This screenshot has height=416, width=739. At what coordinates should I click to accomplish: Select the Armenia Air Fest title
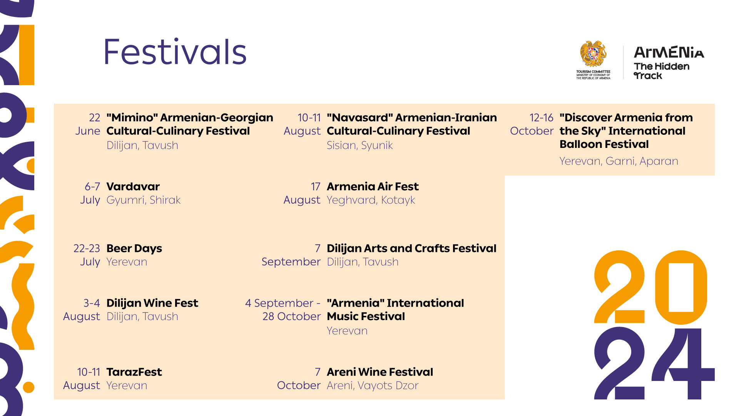373,186
